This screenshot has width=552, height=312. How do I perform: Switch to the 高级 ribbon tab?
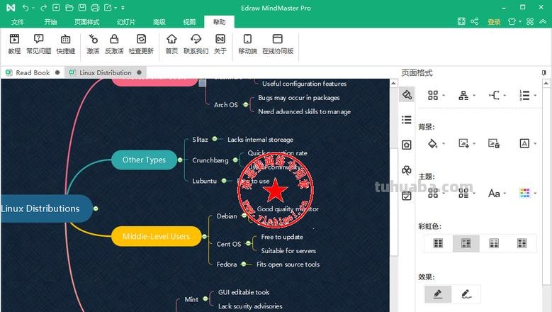(159, 22)
